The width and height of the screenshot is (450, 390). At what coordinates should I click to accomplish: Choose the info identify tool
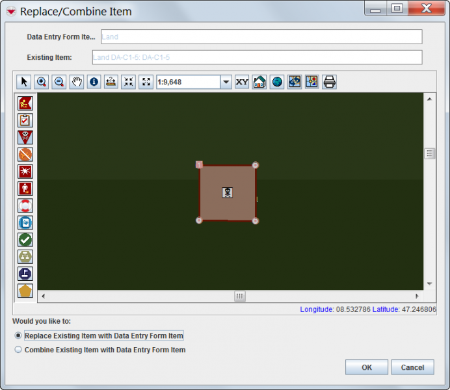94,82
